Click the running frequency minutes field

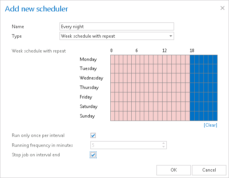(125, 145)
